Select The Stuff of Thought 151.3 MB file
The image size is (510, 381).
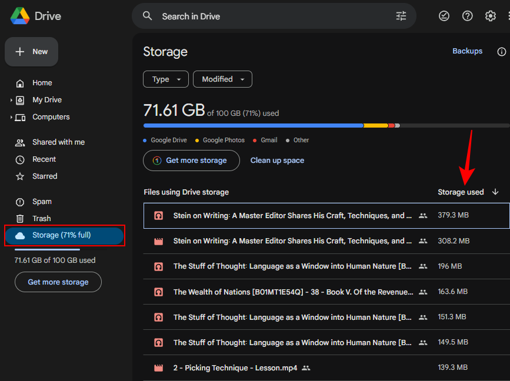pos(326,317)
